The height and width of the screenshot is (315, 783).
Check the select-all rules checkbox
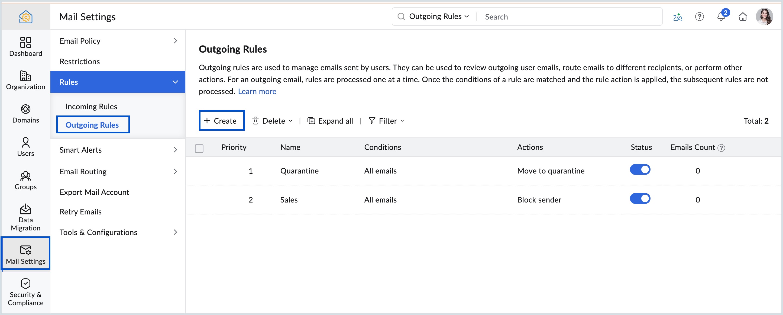pyautogui.click(x=199, y=148)
